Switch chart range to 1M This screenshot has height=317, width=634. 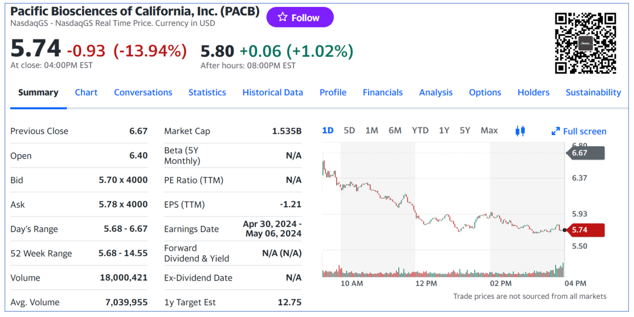click(372, 130)
